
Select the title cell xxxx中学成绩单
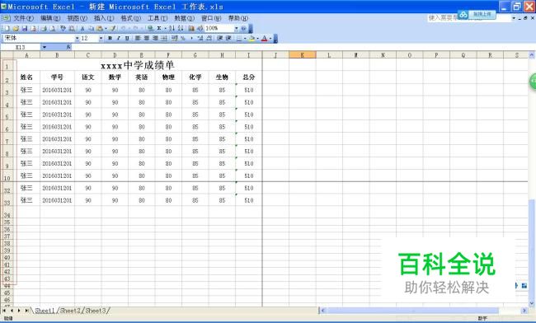138,65
